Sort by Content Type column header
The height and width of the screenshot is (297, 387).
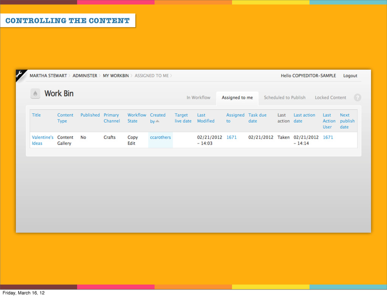click(65, 118)
